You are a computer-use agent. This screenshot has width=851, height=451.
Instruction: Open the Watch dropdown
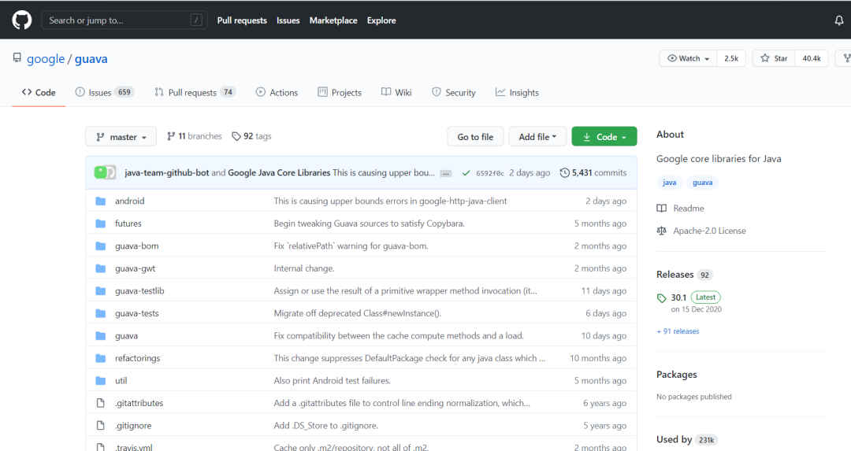click(x=688, y=58)
